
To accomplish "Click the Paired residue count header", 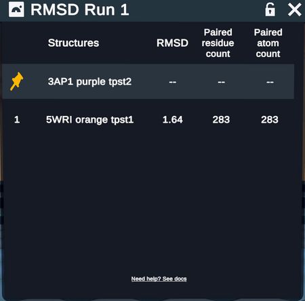I will pos(218,43).
